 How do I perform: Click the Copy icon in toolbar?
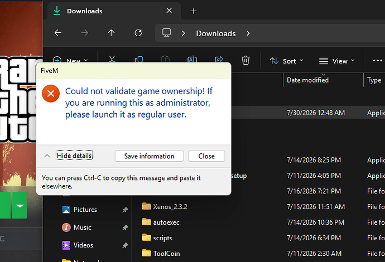[x=139, y=59]
